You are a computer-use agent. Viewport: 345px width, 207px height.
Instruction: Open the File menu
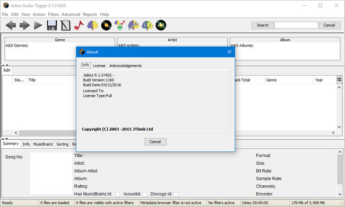click(5, 14)
